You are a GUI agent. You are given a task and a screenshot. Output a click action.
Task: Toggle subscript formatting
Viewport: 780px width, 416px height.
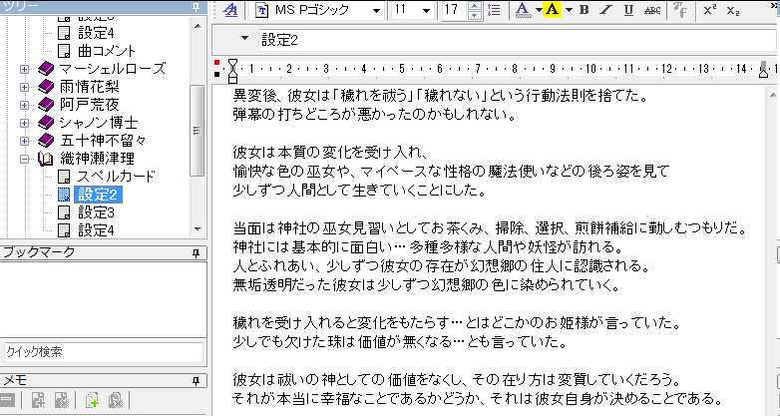click(733, 10)
